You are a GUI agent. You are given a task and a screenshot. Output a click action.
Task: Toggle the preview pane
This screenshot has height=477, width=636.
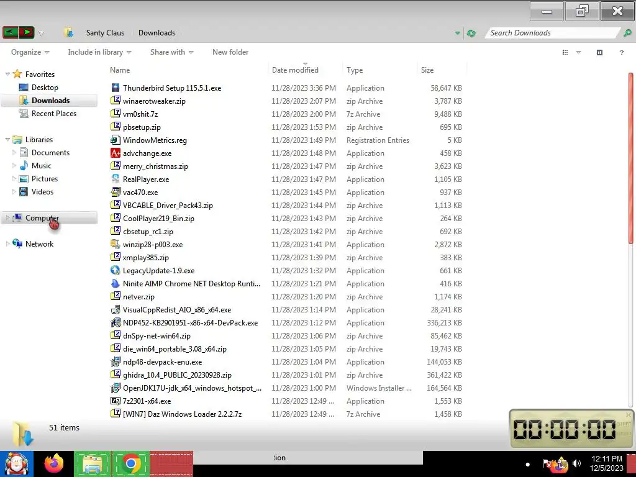pos(599,52)
